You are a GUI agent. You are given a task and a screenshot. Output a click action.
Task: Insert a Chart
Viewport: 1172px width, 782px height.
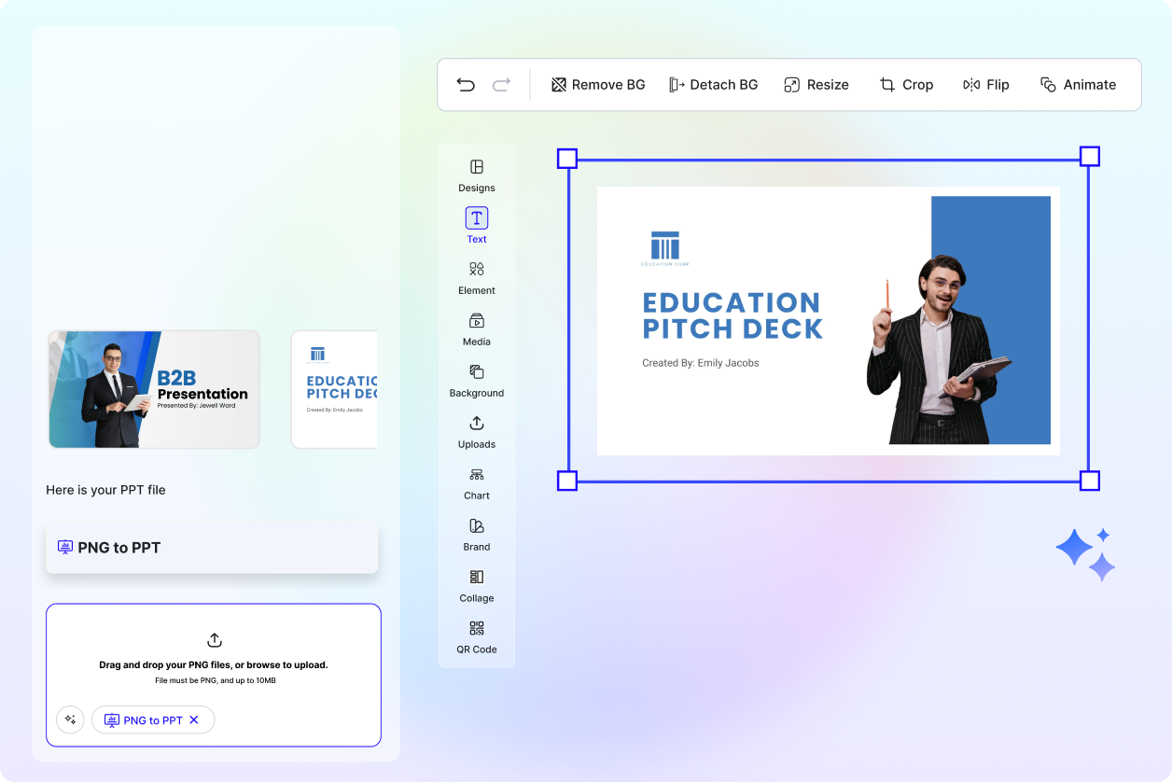[x=476, y=483]
